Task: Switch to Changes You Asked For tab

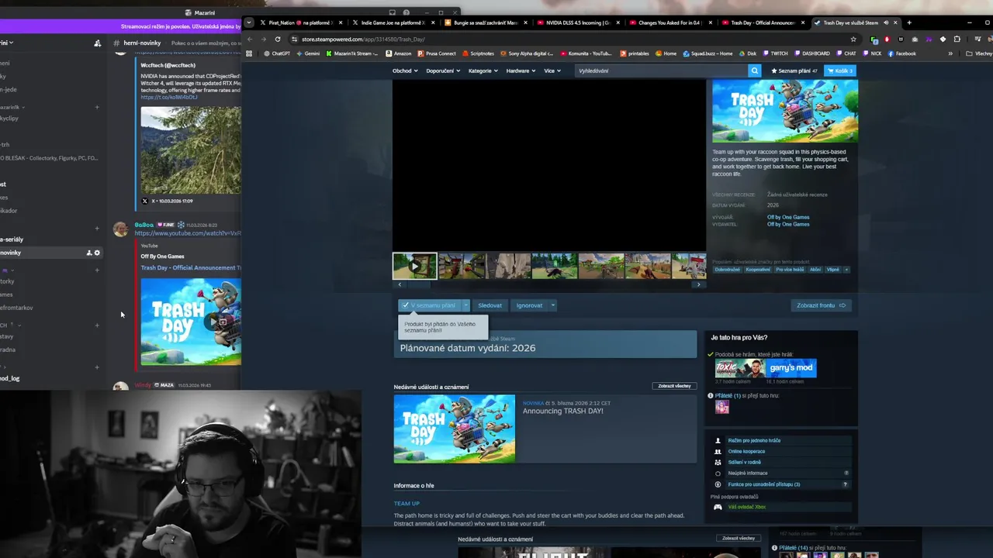Action: coord(670,22)
